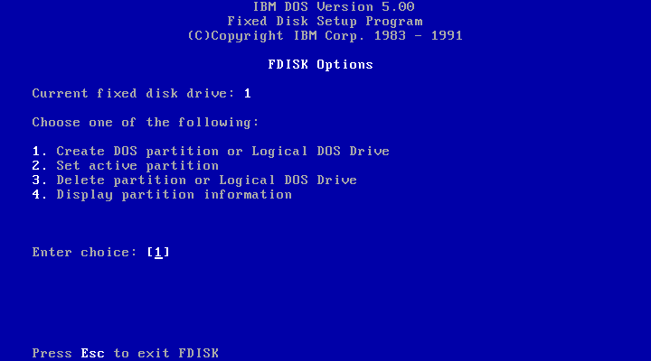The image size is (651, 361).
Task: Click the FDISK Options heading
Action: tap(320, 65)
